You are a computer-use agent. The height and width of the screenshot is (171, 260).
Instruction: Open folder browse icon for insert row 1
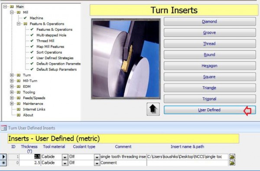click(x=232, y=157)
